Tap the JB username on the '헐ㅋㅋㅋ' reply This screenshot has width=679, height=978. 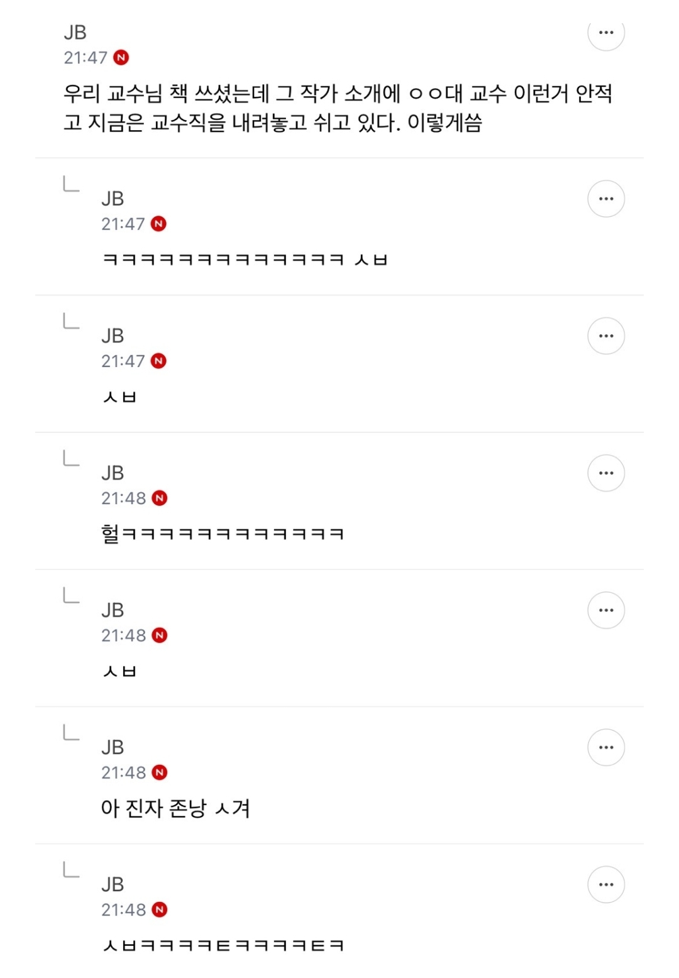pos(113,473)
